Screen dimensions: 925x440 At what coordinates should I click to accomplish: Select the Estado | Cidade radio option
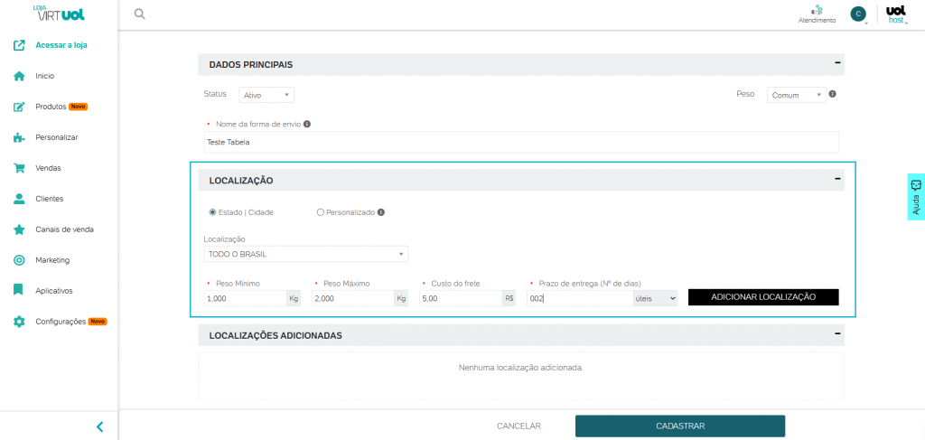point(212,212)
